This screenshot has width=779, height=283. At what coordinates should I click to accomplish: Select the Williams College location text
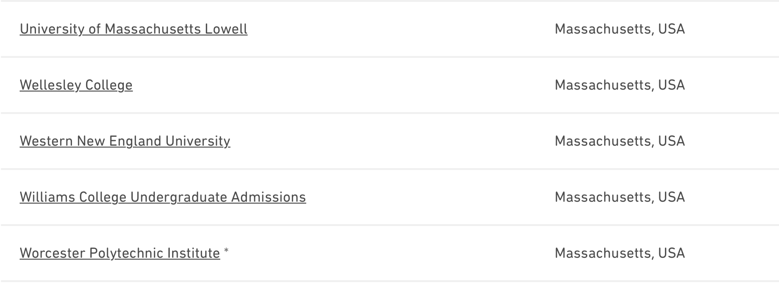[620, 197]
